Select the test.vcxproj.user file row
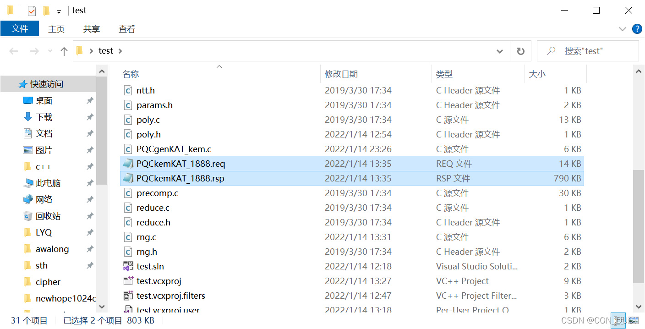This screenshot has height=329, width=645. (352, 310)
